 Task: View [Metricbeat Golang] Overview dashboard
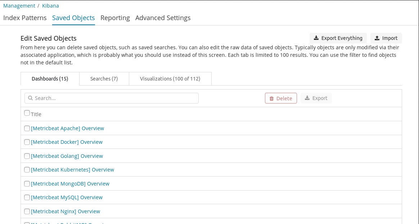tap(67, 156)
